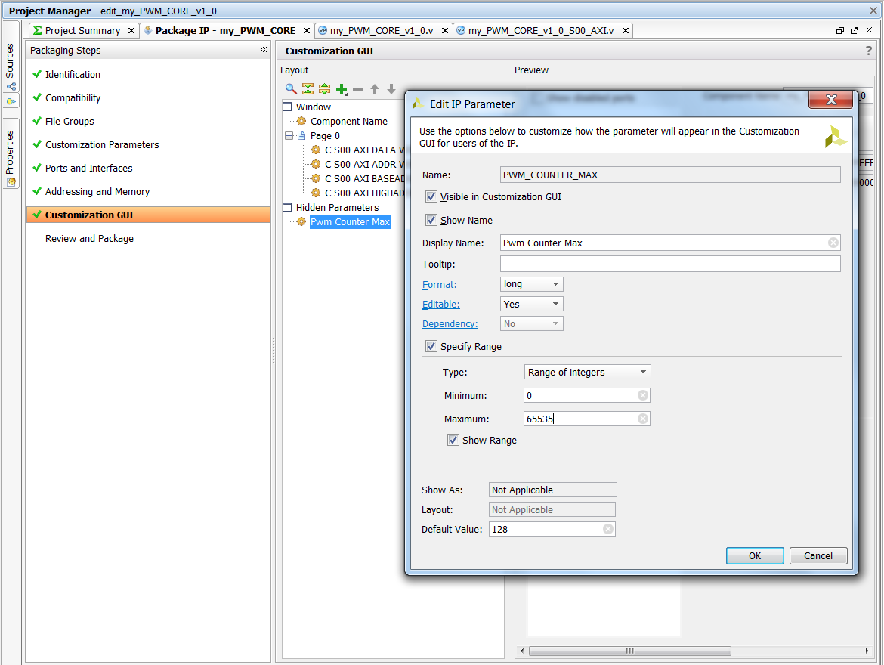Click OK in Edit IP Parameter dialog

(755, 555)
